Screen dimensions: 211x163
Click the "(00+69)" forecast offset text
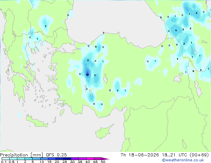click(199, 155)
